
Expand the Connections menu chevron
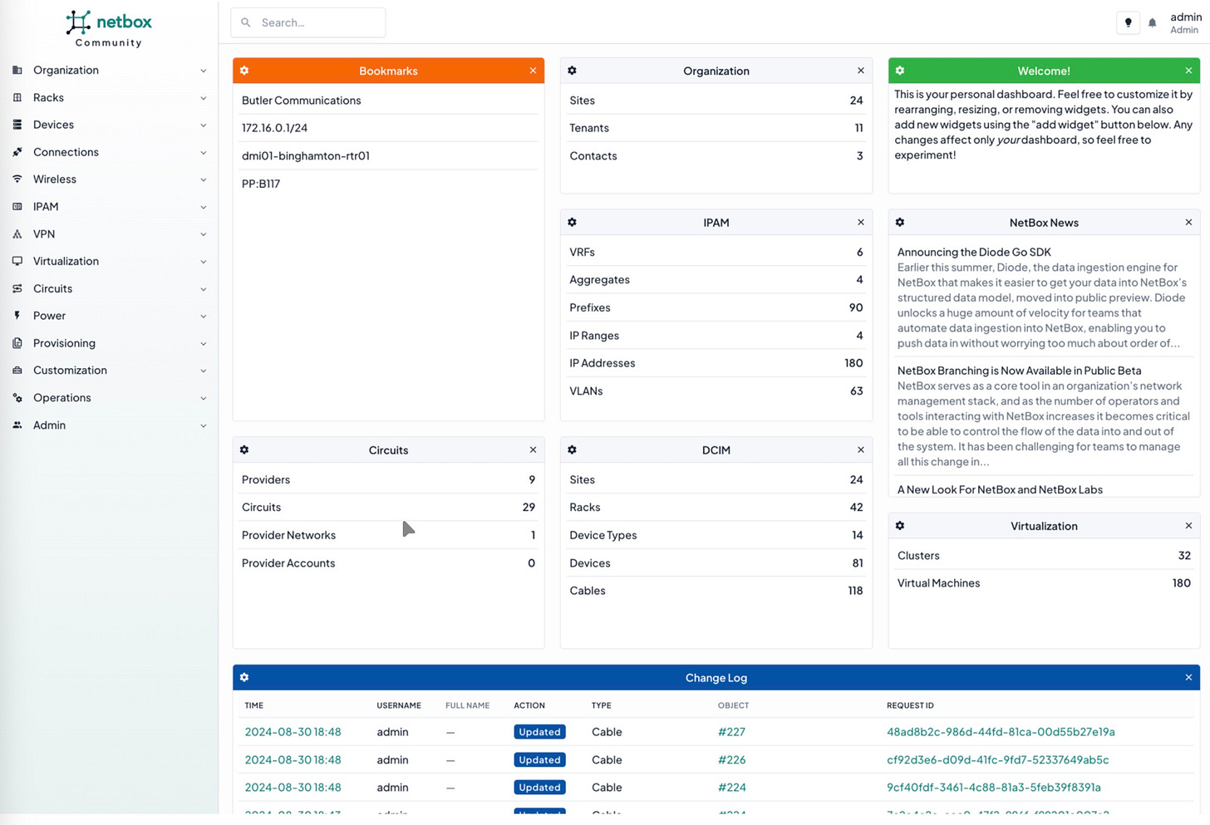203,152
